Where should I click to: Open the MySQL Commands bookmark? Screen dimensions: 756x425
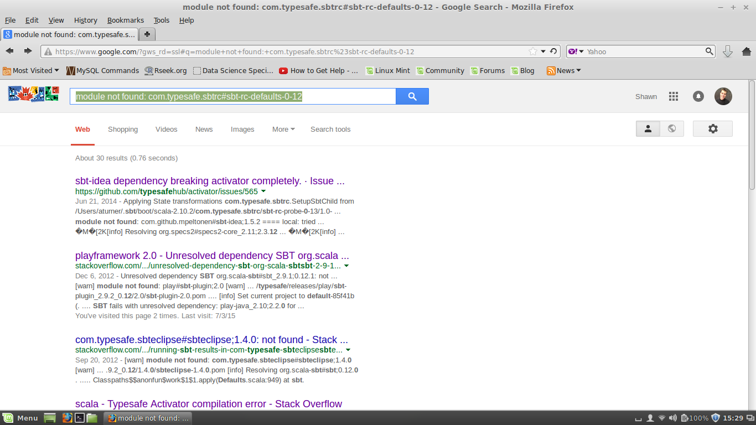[102, 70]
